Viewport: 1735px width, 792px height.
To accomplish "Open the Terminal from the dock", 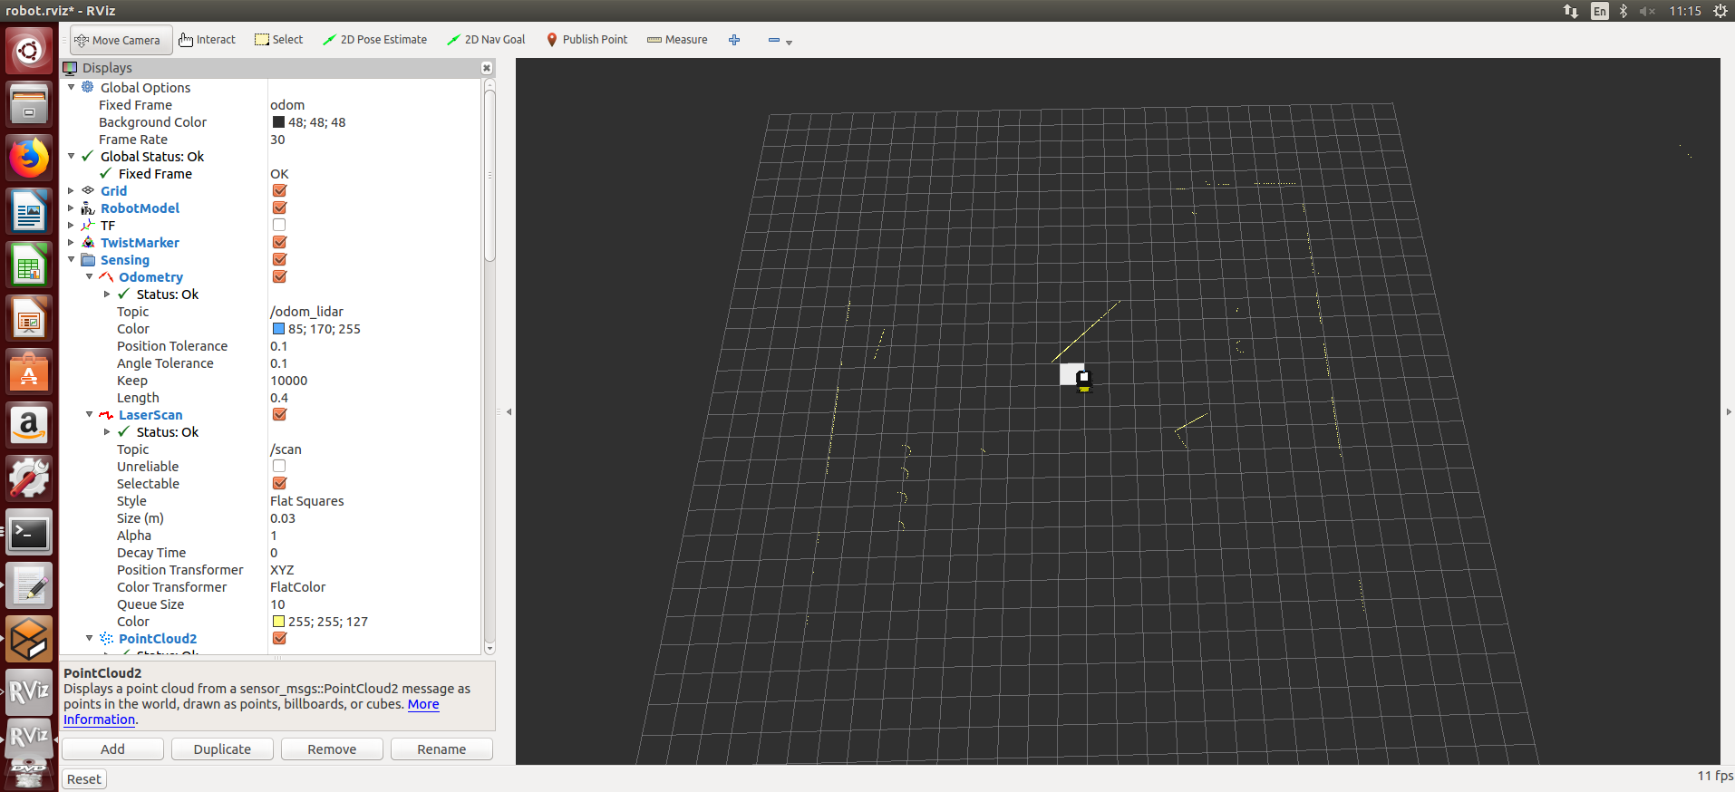I will click(29, 533).
